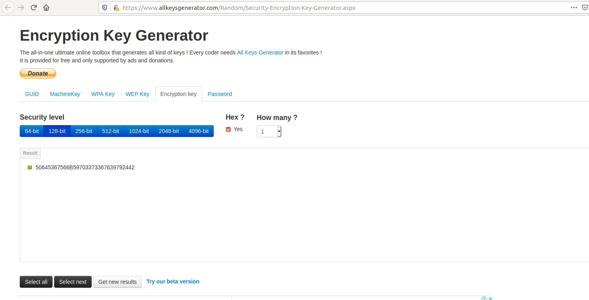This screenshot has height=300, width=589.
Task: Select the 256-bit security level
Action: [x=84, y=131]
